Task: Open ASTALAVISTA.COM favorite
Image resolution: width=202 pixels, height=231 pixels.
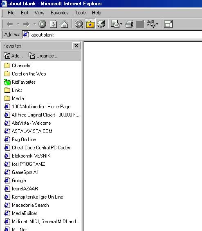Action: tap(28, 131)
